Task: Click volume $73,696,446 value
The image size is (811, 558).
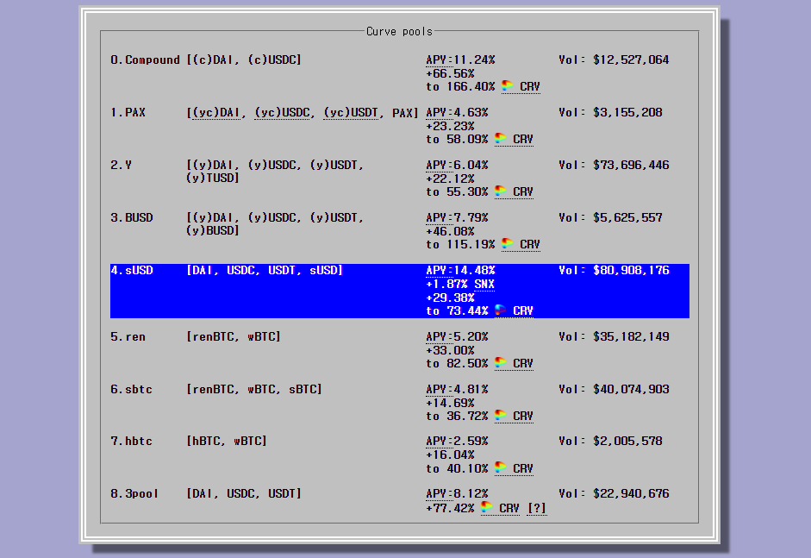Action: tap(631, 165)
